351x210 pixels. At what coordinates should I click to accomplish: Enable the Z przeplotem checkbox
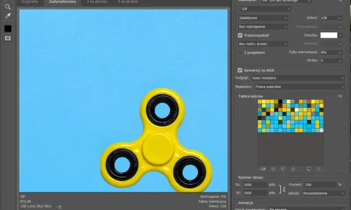pyautogui.click(x=240, y=52)
